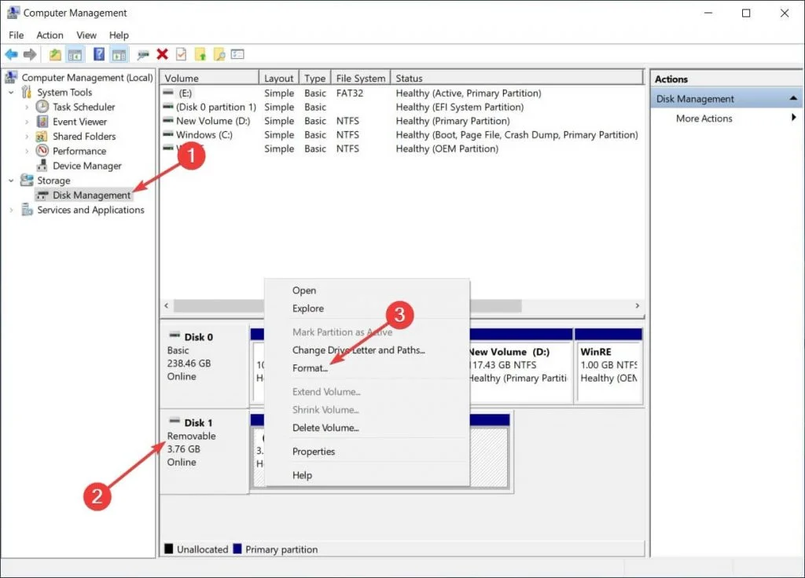Click More Actions in Actions pane
Screen dimensions: 805x578
click(x=704, y=118)
